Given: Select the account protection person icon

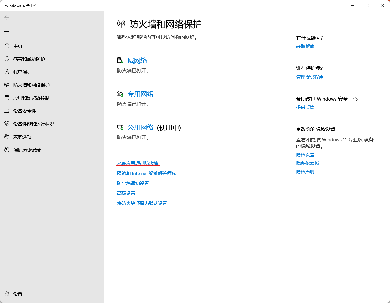Looking at the screenshot, I should [7, 72].
